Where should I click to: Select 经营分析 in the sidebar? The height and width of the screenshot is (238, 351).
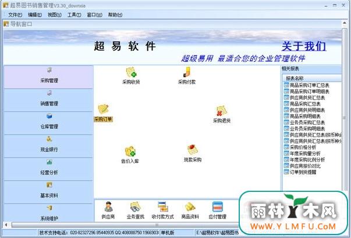[x=48, y=169]
